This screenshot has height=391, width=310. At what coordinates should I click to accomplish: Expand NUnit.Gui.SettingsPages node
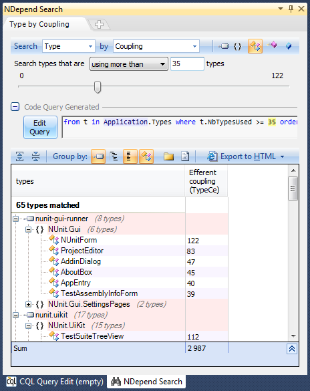point(29,305)
